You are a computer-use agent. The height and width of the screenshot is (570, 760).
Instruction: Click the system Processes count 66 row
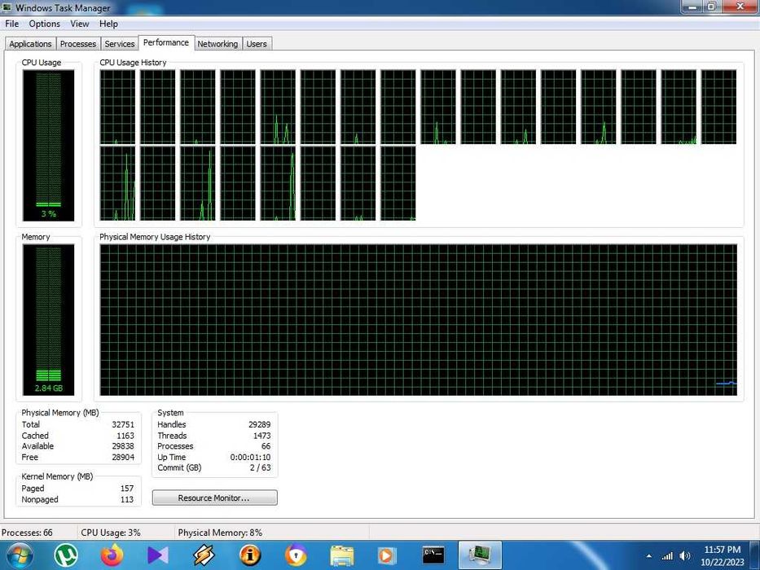tap(213, 446)
